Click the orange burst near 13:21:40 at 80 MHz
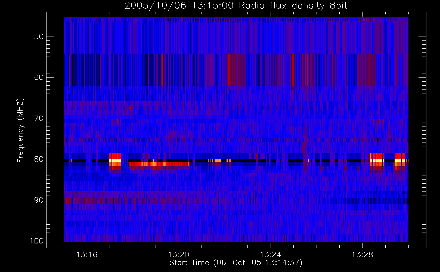This screenshot has width=440, height=272. (218, 161)
